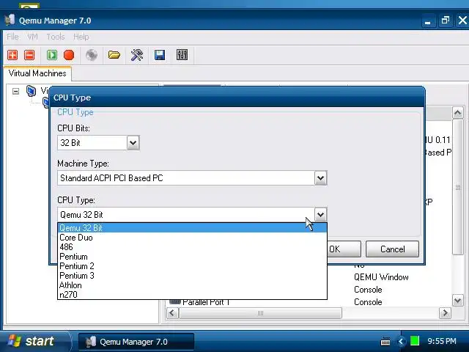This screenshot has width=469, height=352.
Task: Pick Pentium from the CPU list
Action: [192, 257]
